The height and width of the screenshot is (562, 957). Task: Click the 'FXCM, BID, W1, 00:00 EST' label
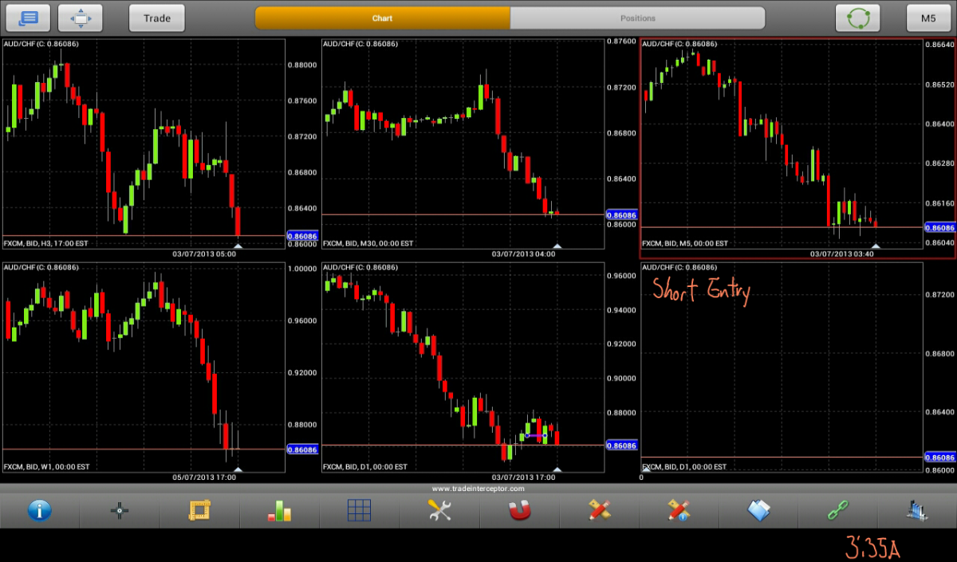coord(46,466)
